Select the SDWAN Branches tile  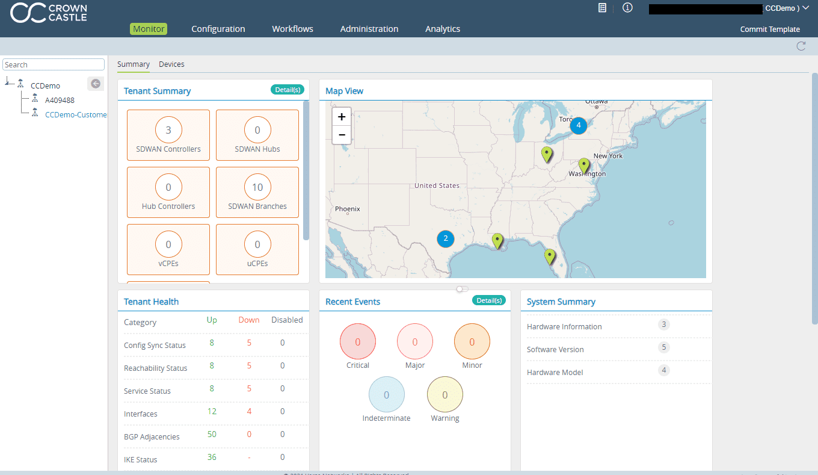tap(257, 193)
